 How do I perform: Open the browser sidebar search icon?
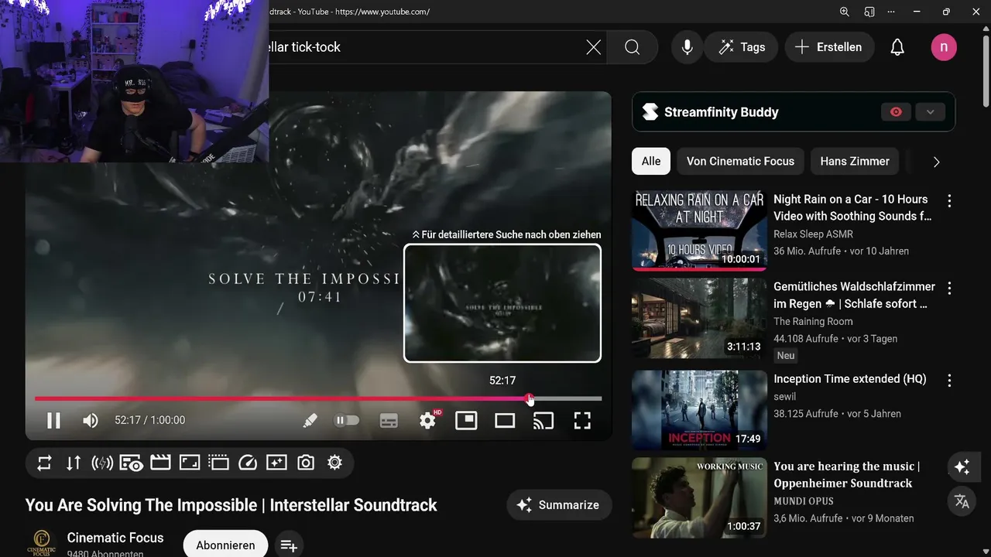coord(869,12)
